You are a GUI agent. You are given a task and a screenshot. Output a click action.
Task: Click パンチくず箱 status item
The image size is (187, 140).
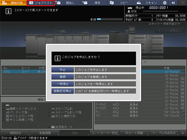17,113
